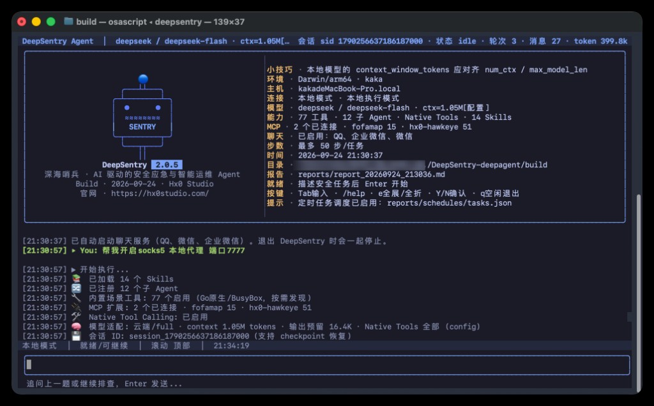Screen dimensions: 654x406
Task: Click the shuffle icon beside 已注册 12 个子 Agent
Action: pos(76,289)
